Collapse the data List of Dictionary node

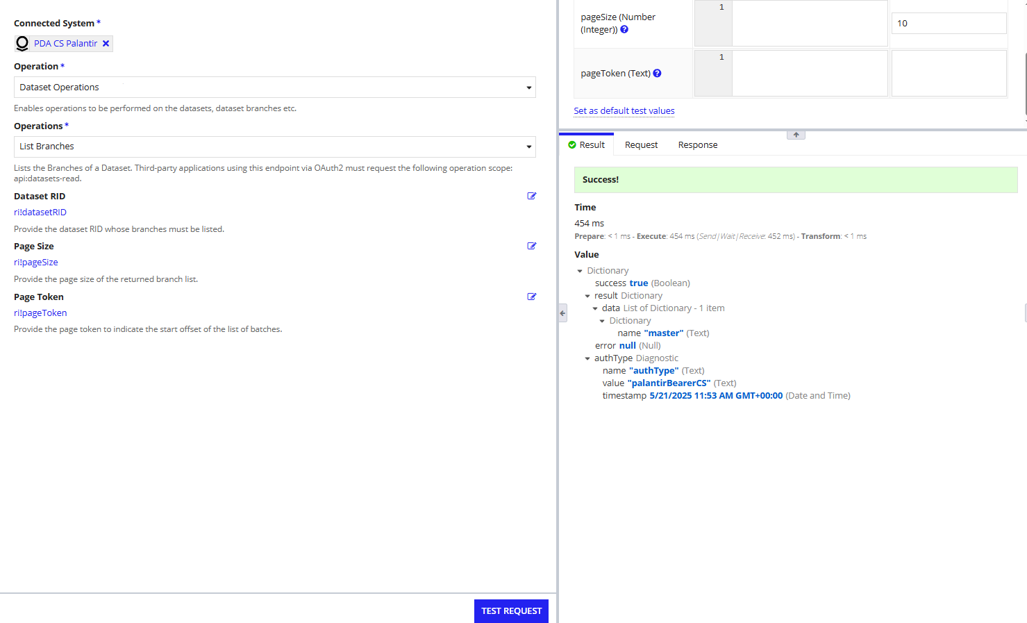point(595,308)
